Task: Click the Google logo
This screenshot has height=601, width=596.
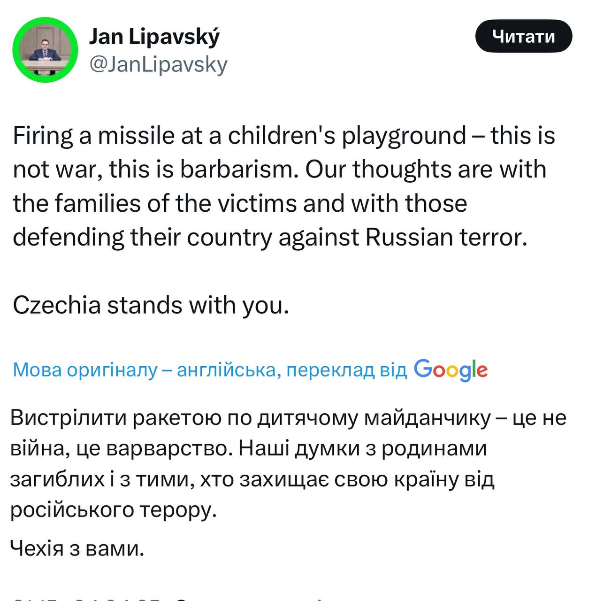Action: (451, 370)
